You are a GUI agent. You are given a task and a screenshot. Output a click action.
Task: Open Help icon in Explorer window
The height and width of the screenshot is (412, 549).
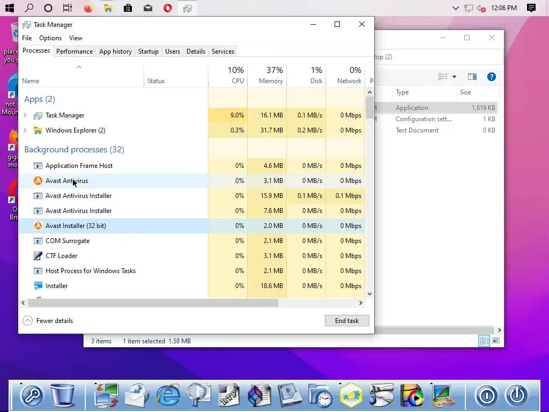click(492, 77)
